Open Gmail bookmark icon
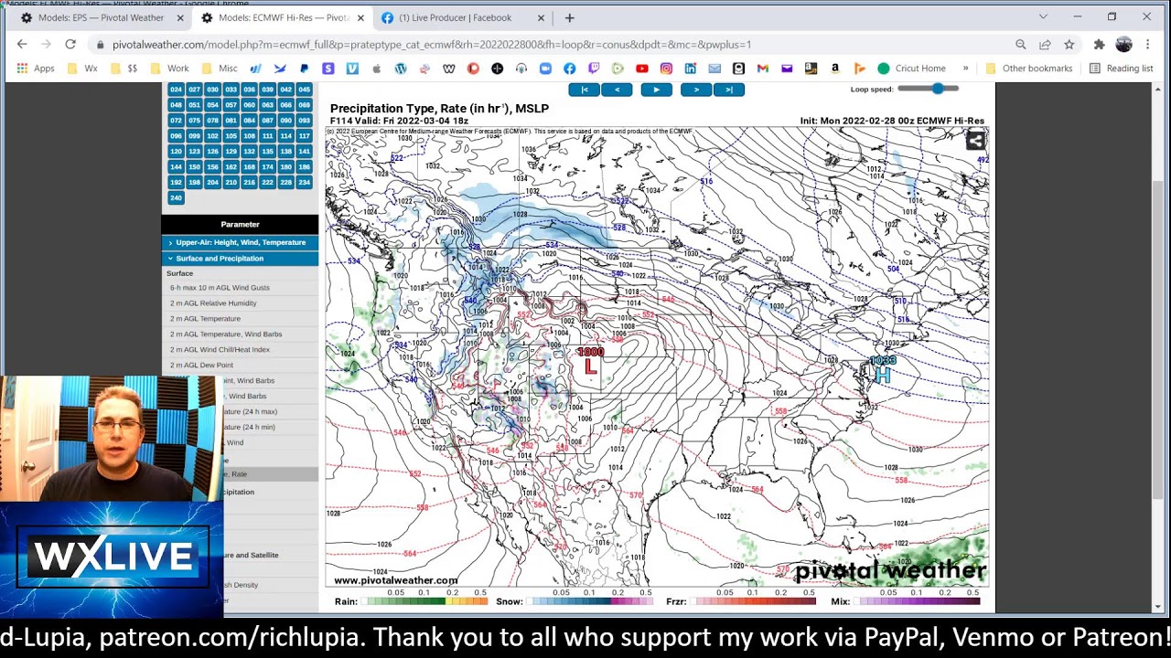The image size is (1171, 658). pos(762,69)
